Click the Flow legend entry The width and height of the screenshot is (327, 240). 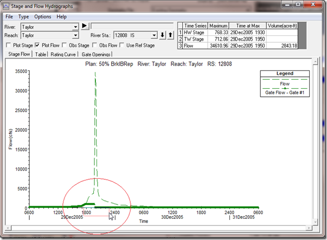285,84
